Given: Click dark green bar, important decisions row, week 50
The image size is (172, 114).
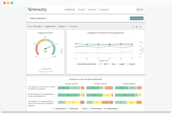Looking at the screenshot, I should pyautogui.click(x=125, y=95).
